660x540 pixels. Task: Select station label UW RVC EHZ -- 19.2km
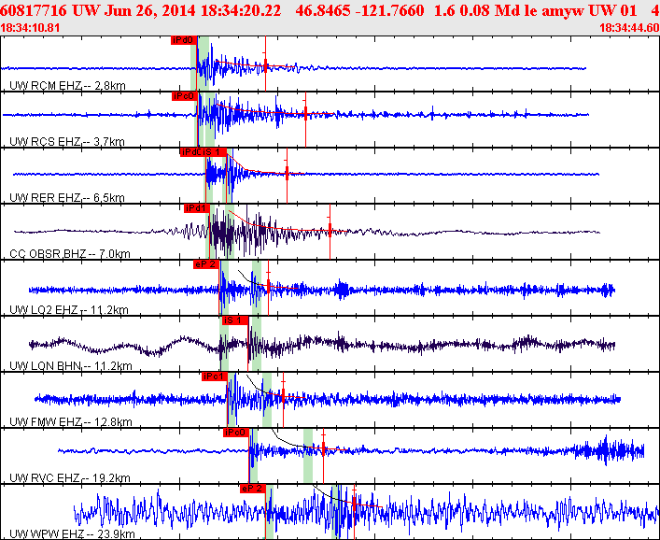(x=70, y=478)
